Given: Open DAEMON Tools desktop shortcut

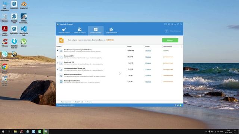Looking at the screenshot, I should tap(14, 44).
